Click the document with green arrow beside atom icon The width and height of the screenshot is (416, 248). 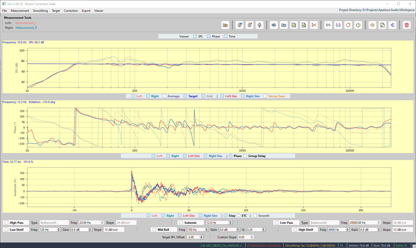tap(382, 25)
